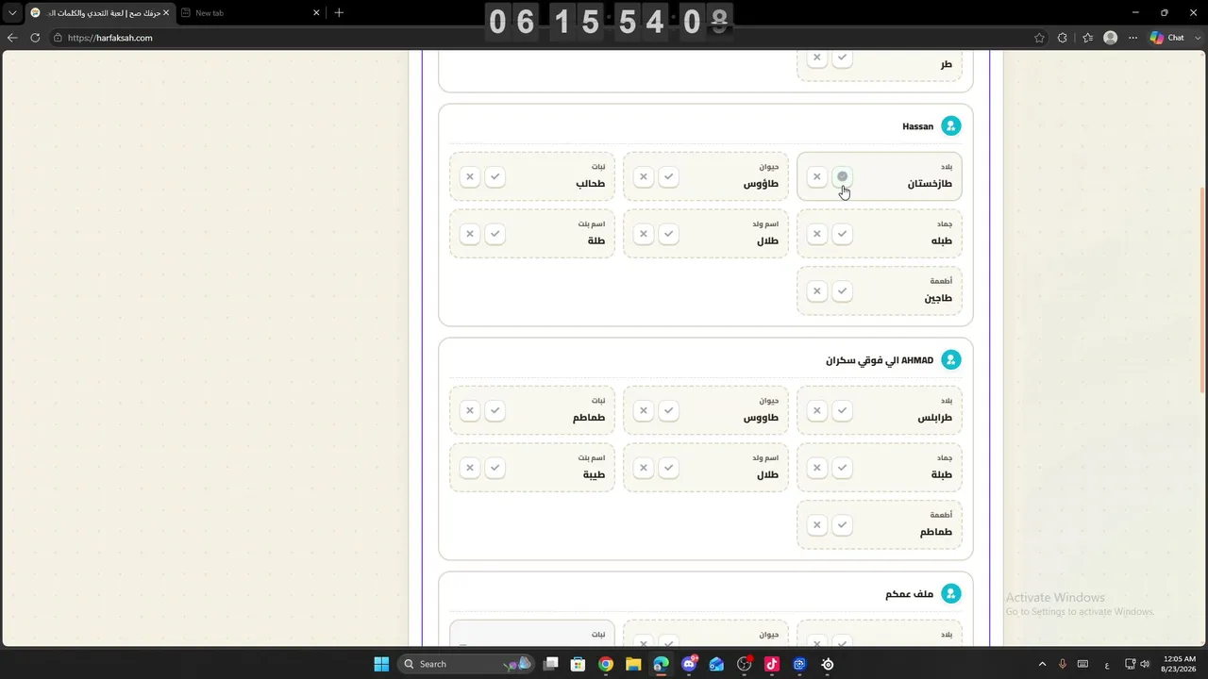Open Task View from taskbar
The image size is (1208, 679).
click(x=551, y=664)
